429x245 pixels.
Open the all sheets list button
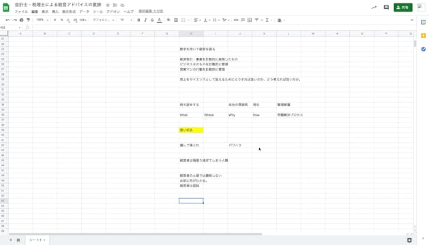coord(18,240)
